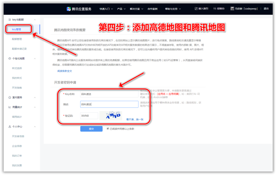The height and width of the screenshot is (175, 276).
Task: Click the key与配额 sidebar icon
Action: [x=10, y=20]
